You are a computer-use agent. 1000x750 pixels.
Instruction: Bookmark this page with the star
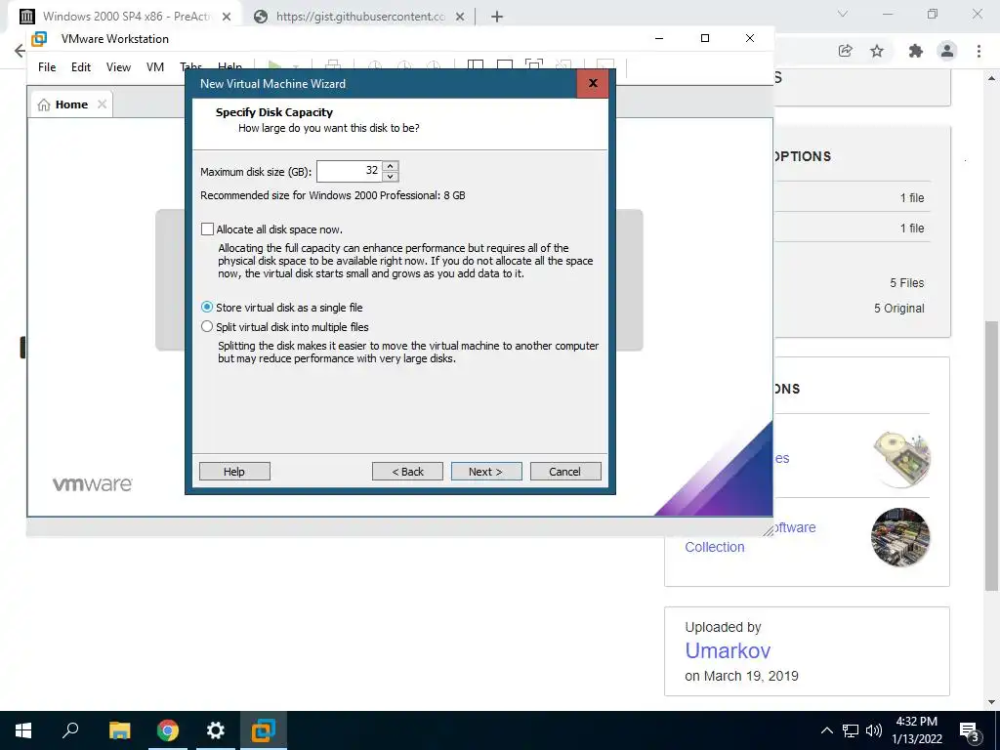click(x=877, y=51)
